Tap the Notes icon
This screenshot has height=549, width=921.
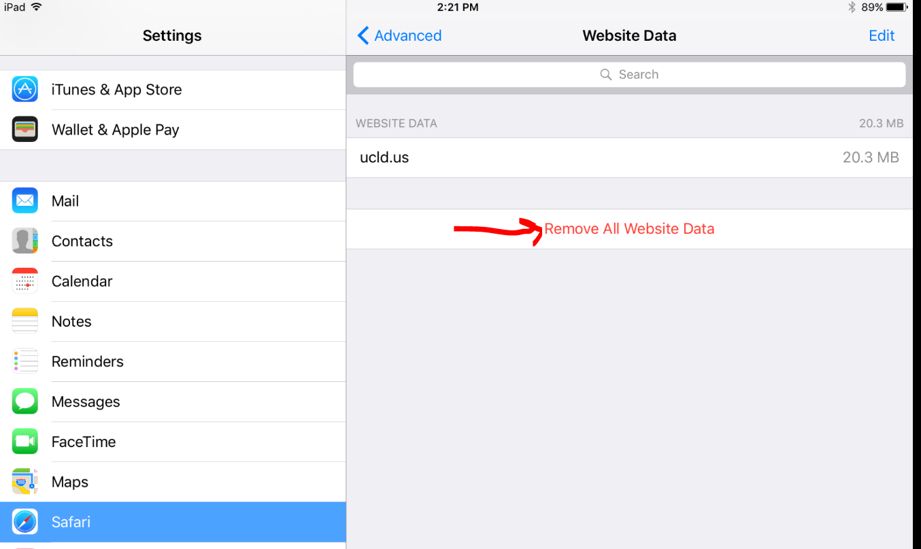25,321
